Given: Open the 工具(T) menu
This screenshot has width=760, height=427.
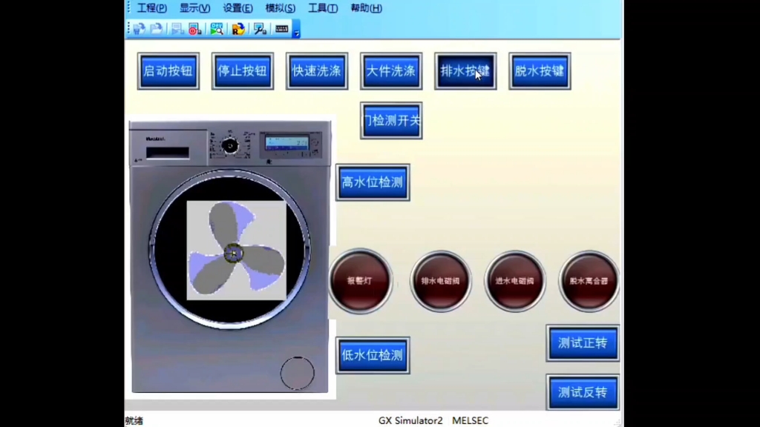Looking at the screenshot, I should coord(323,8).
